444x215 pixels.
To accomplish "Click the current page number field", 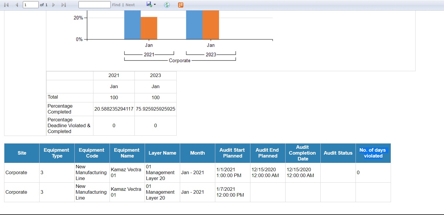I will tap(31, 5).
